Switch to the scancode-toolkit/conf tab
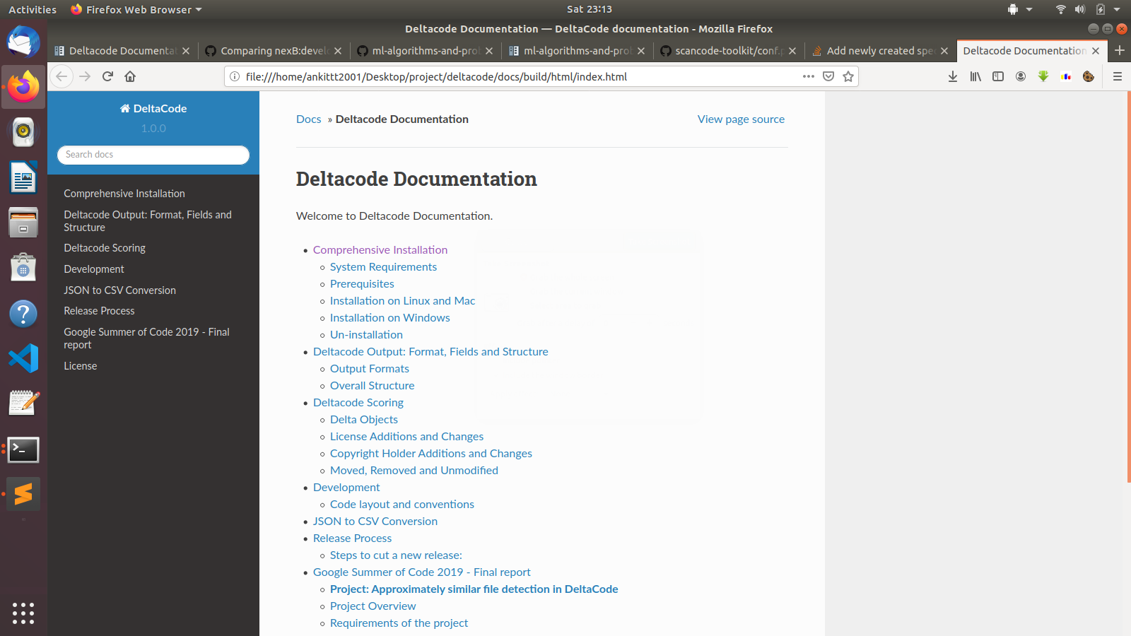Screen dimensions: 1131x636 pyautogui.click(x=728, y=51)
